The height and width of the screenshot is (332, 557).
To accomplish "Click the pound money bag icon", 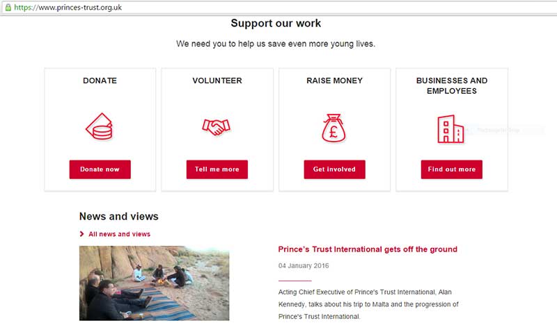I will tap(334, 128).
